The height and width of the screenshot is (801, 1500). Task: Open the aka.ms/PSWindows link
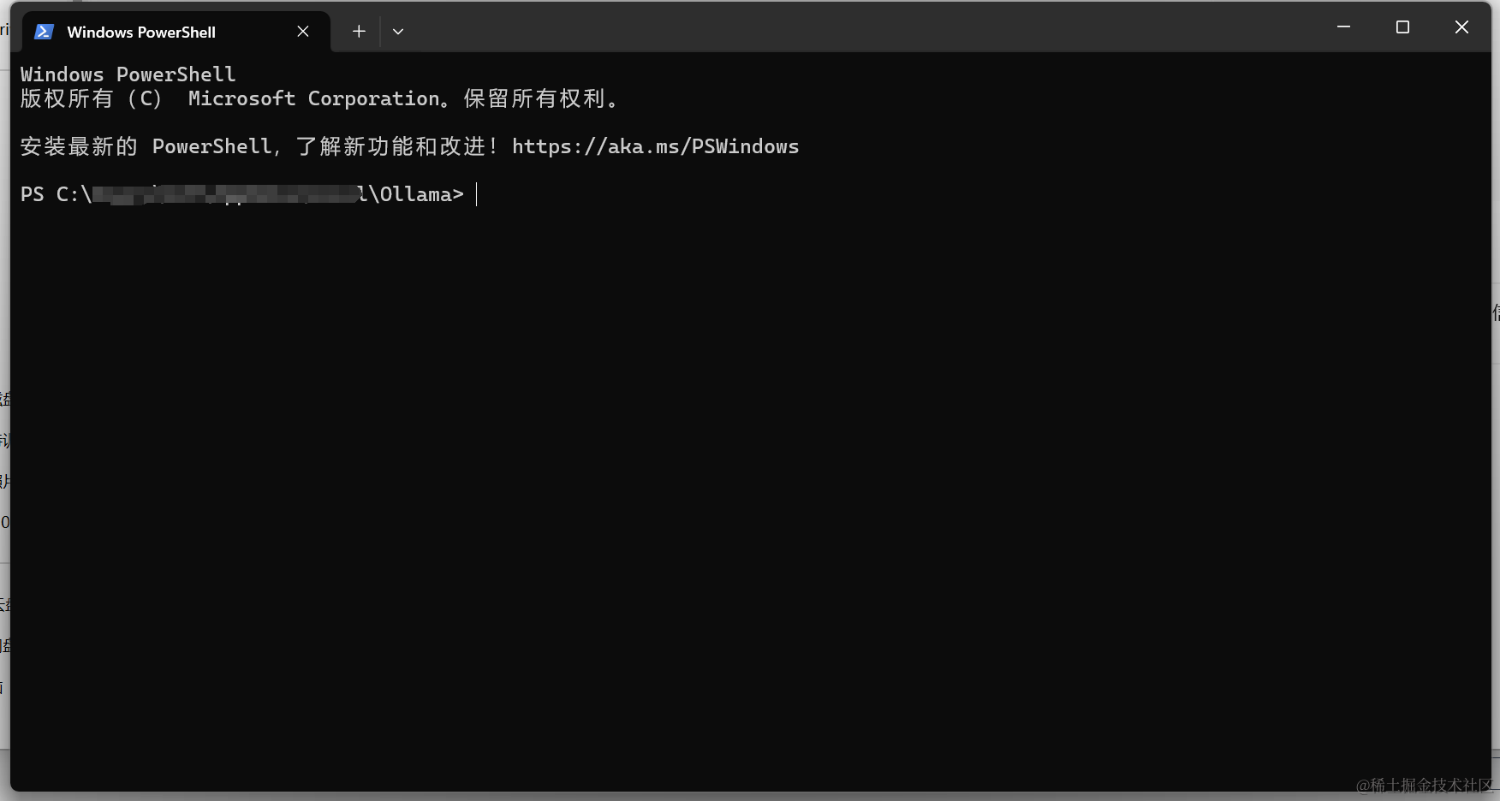(x=655, y=146)
